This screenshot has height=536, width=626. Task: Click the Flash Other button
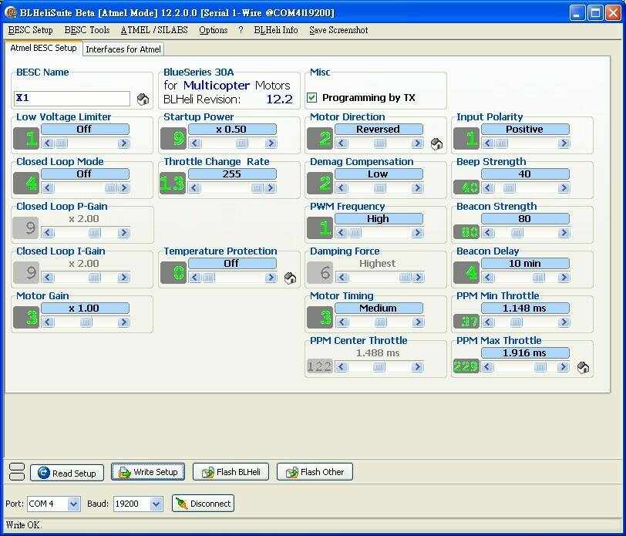tap(315, 472)
